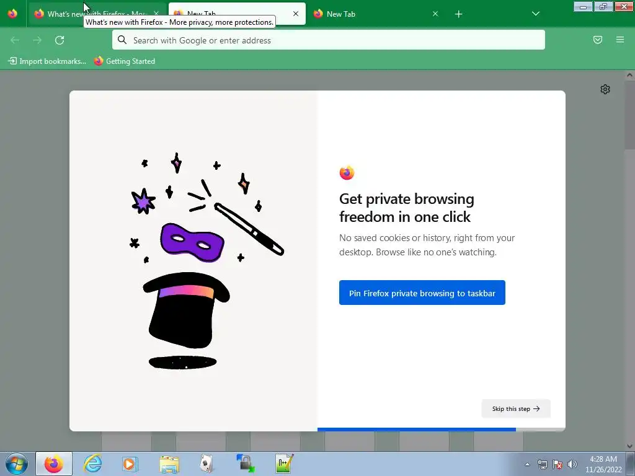Go back one page

point(15,40)
